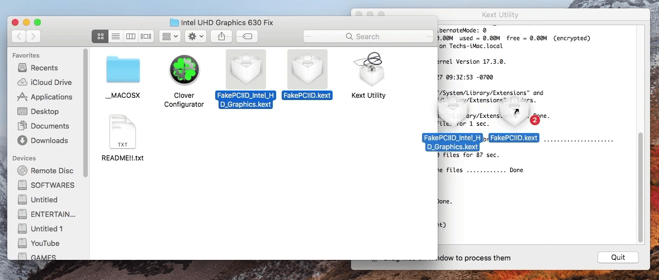The height and width of the screenshot is (280, 659).
Task: Switch Finder to icon view
Action: point(100,36)
